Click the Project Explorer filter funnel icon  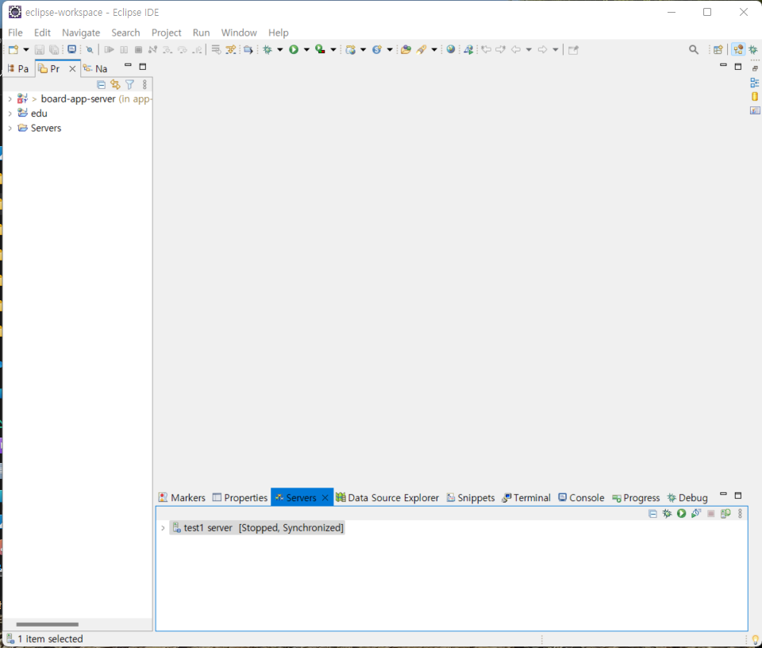point(129,85)
